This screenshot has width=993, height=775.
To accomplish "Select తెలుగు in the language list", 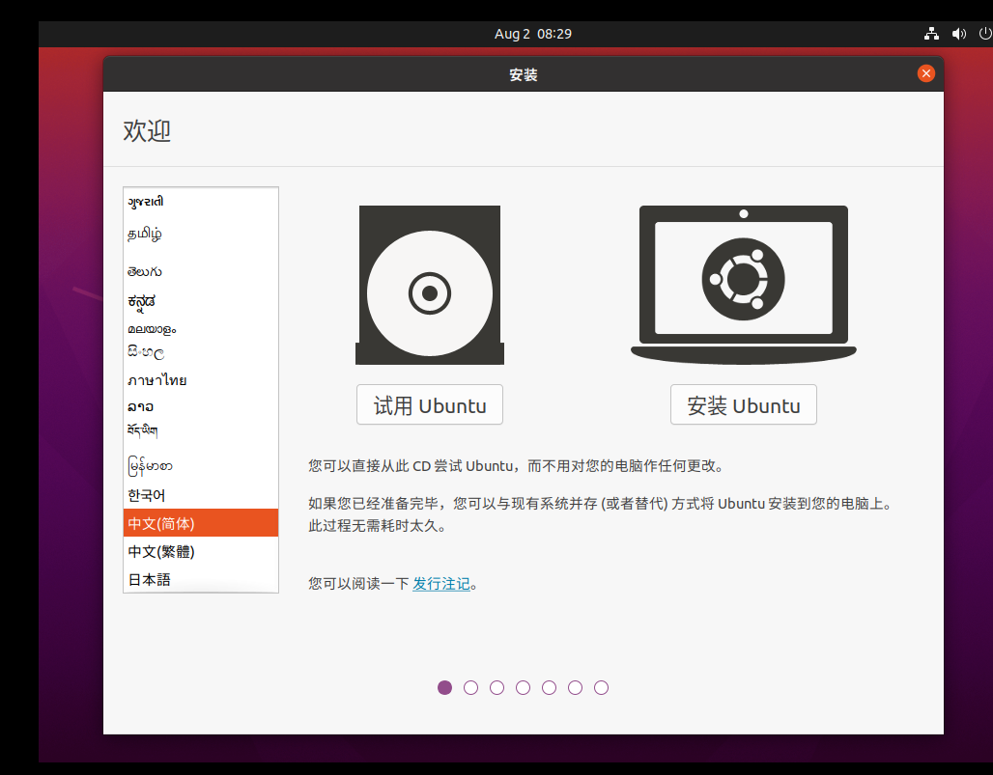I will pyautogui.click(x=201, y=271).
